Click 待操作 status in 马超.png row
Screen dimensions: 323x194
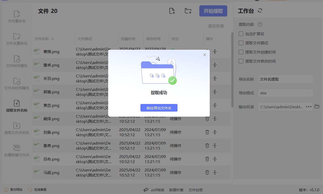[x=176, y=172]
